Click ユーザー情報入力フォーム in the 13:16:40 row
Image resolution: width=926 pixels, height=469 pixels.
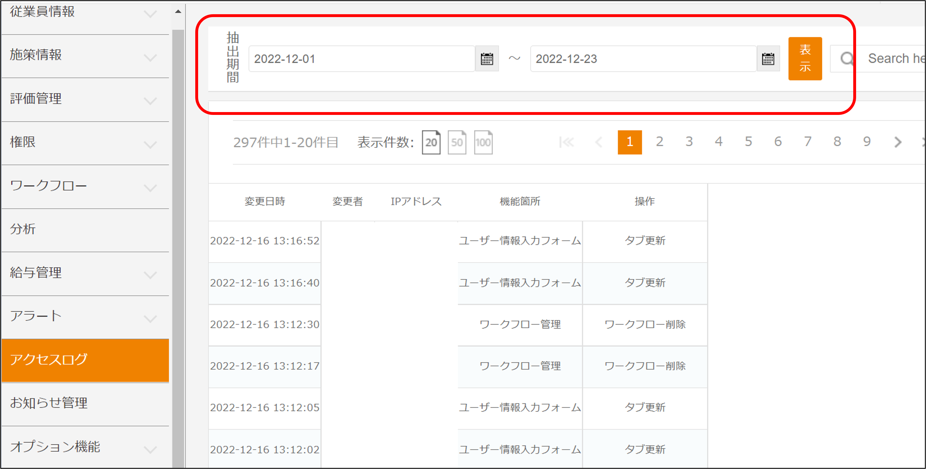(520, 283)
